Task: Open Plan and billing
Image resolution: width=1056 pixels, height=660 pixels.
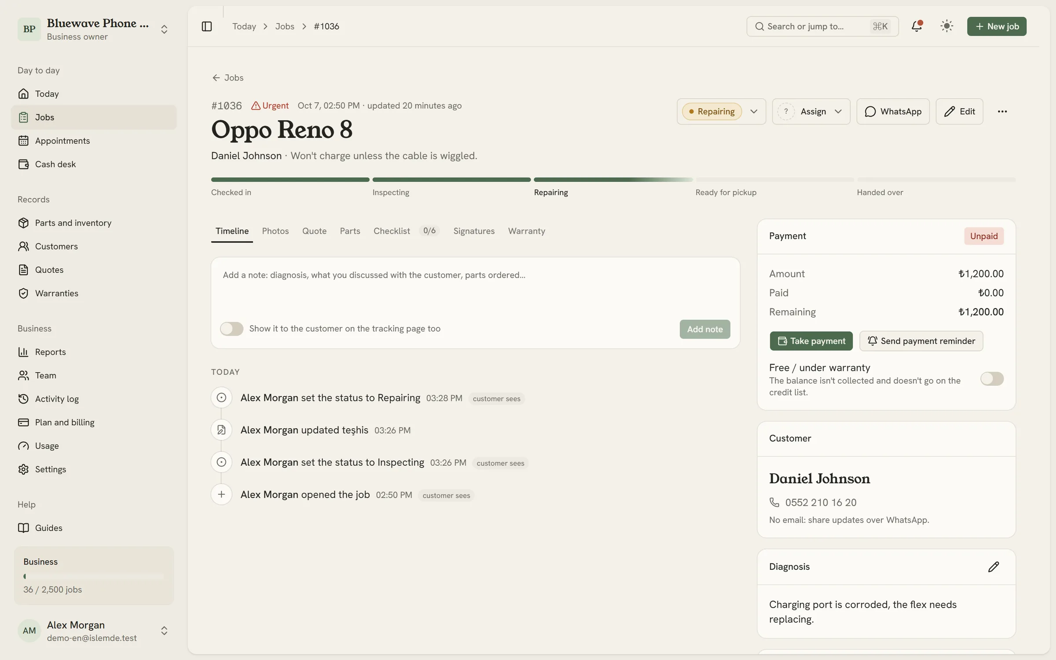Action: point(94,422)
